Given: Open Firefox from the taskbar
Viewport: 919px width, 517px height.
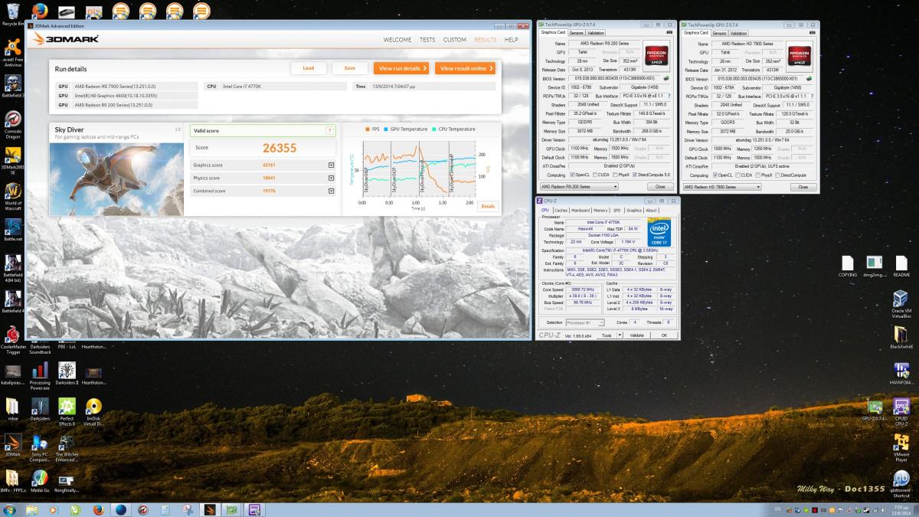Looking at the screenshot, I should (x=97, y=509).
